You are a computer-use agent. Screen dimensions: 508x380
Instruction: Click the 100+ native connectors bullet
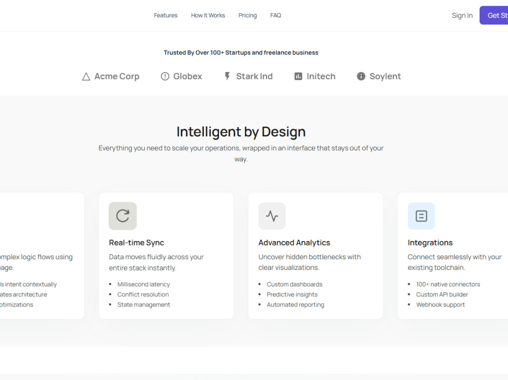pyautogui.click(x=448, y=284)
